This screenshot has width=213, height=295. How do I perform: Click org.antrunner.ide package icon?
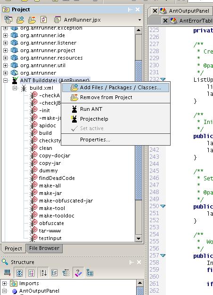click(14, 35)
